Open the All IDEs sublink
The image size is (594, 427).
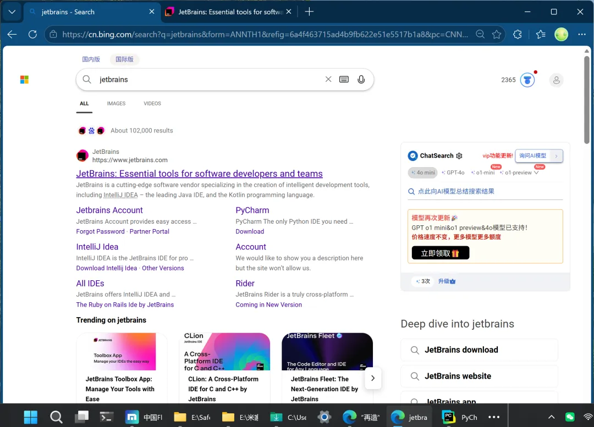pos(90,283)
